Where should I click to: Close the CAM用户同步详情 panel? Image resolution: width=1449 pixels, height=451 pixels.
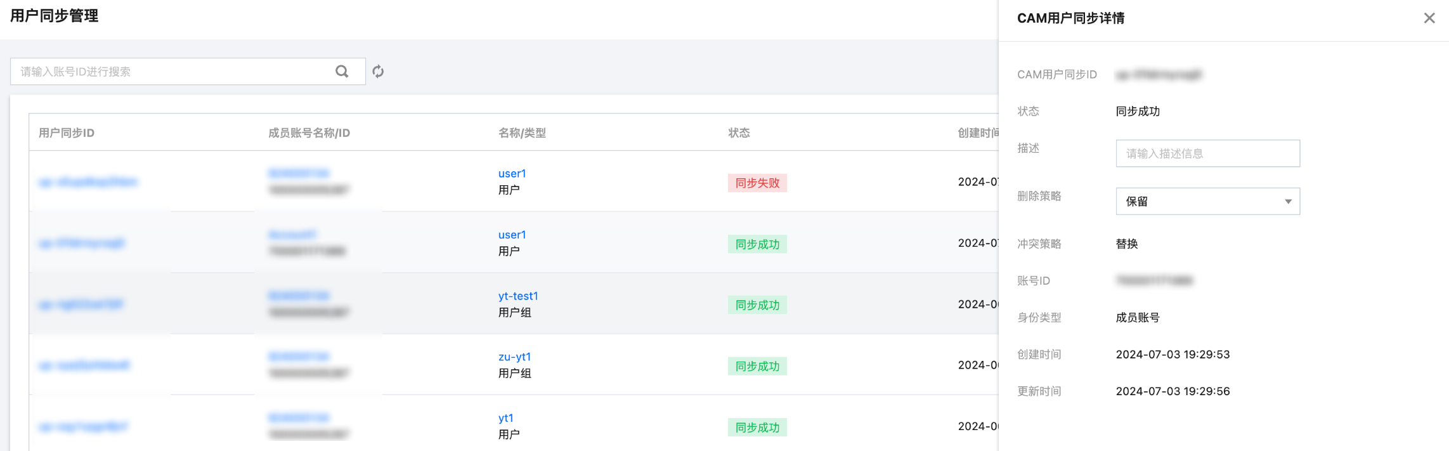(x=1429, y=18)
